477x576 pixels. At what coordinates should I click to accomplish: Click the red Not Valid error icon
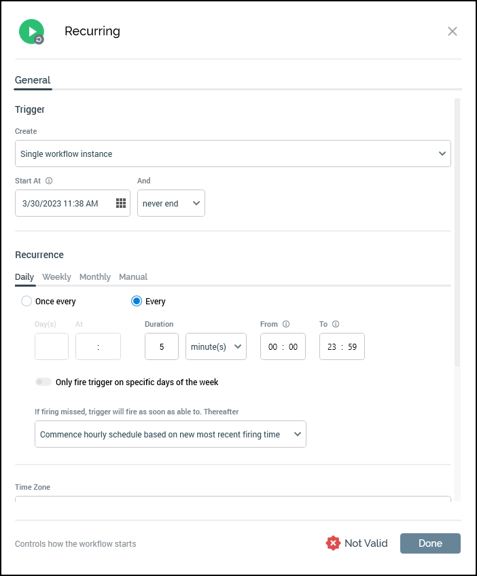(333, 543)
